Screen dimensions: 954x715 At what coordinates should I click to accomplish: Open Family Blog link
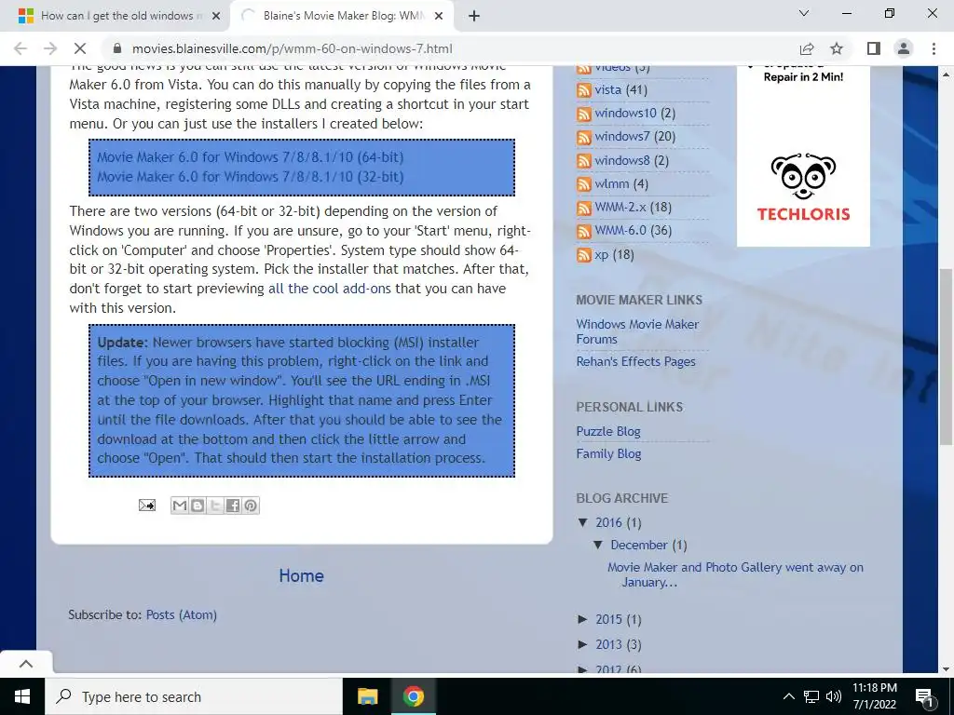[608, 453]
